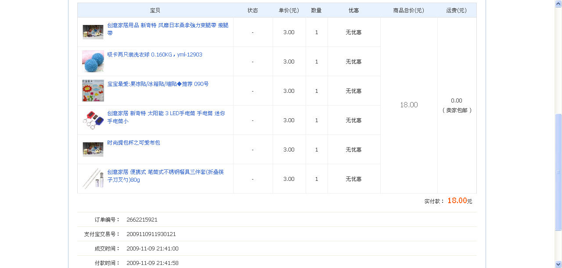
Task: Click the 不锈钢餐具三件套 cutlery thumbnail
Action: pyautogui.click(x=93, y=179)
